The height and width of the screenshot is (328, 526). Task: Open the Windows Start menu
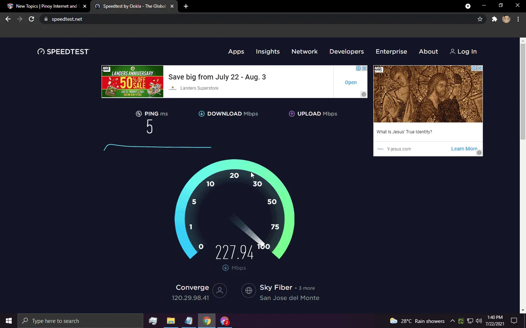tap(9, 321)
